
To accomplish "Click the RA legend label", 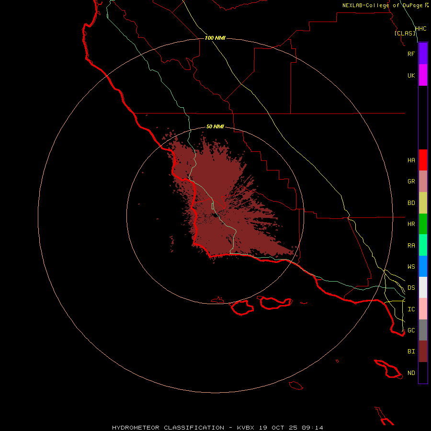I will (x=411, y=246).
